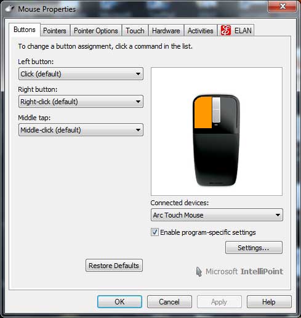
Task: Go to the Hardware tab
Action: pyautogui.click(x=166, y=31)
